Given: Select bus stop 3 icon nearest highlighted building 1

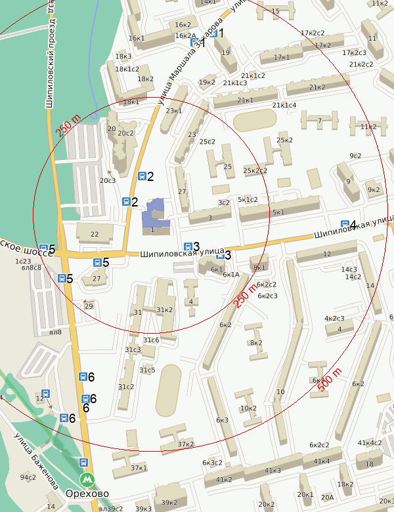Looking at the screenshot, I should pyautogui.click(x=188, y=245).
